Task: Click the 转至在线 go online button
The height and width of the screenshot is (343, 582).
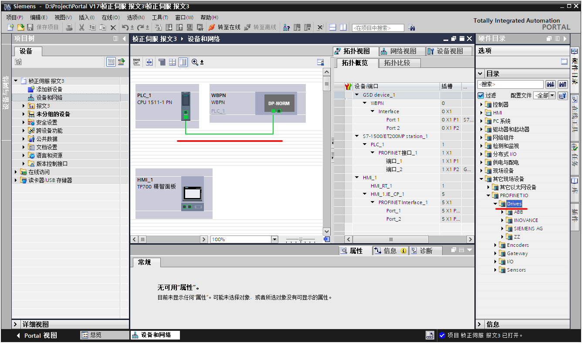Action: pos(224,27)
